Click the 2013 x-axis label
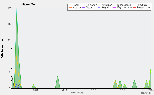 point(122,90)
